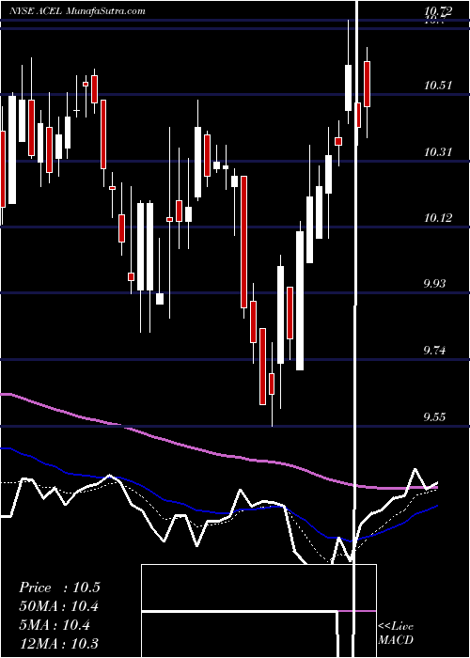Click the 12MA : 10.3 readout
Image resolution: width=470 pixels, height=658 pixels.
59,644
